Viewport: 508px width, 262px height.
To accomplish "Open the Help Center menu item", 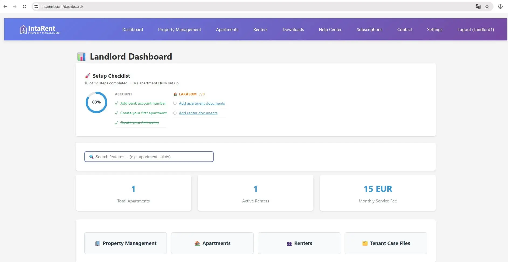I will (330, 29).
